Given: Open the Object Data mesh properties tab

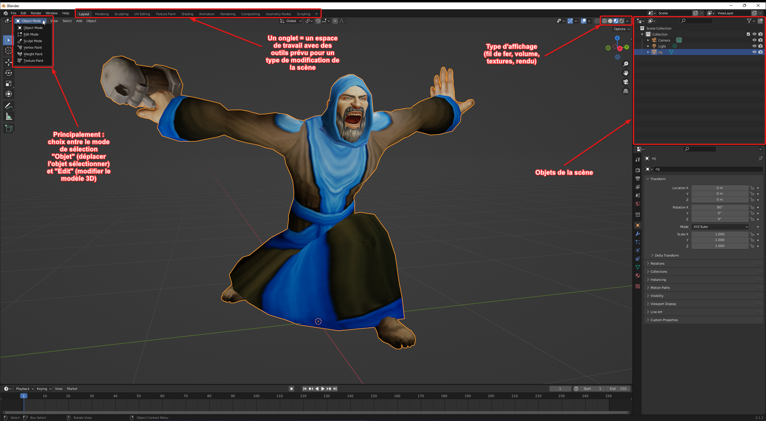Looking at the screenshot, I should click(637, 267).
